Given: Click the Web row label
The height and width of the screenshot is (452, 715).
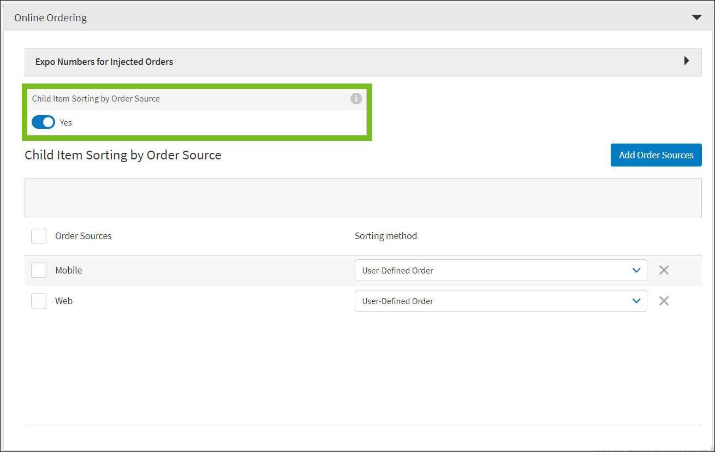Looking at the screenshot, I should pos(64,301).
